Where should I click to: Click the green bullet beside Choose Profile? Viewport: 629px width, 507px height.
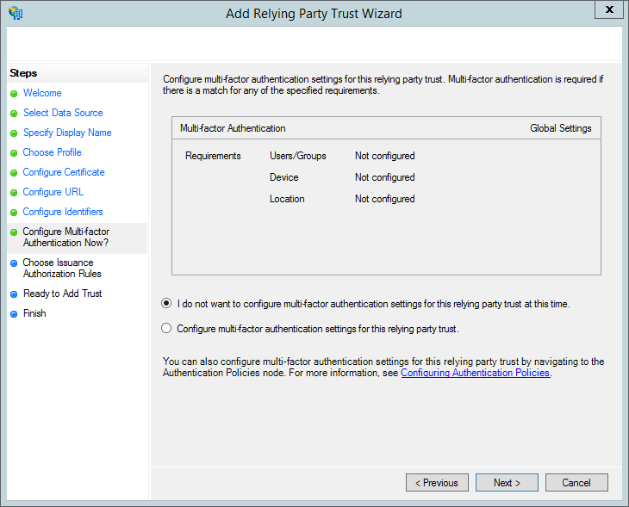click(14, 153)
